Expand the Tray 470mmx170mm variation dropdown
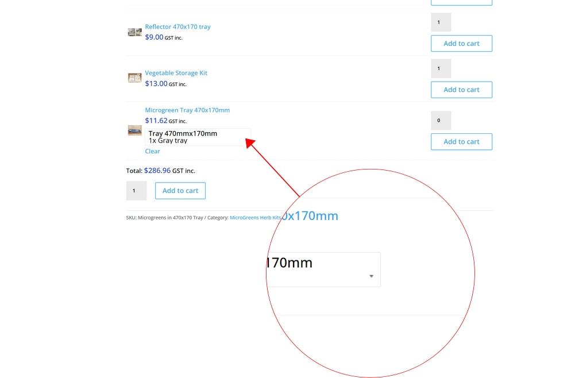575x378 pixels. coord(198,137)
